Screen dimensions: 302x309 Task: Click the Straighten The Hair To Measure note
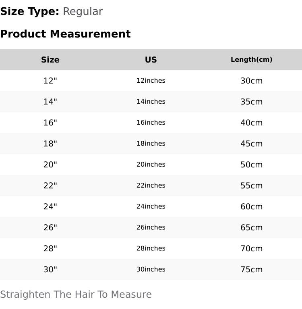(x=76, y=294)
